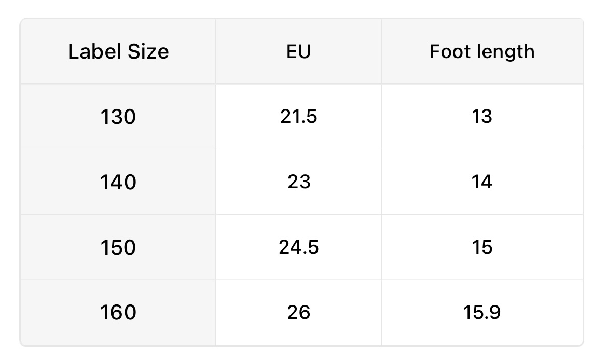Choose the label size 140 cell

[x=118, y=183]
